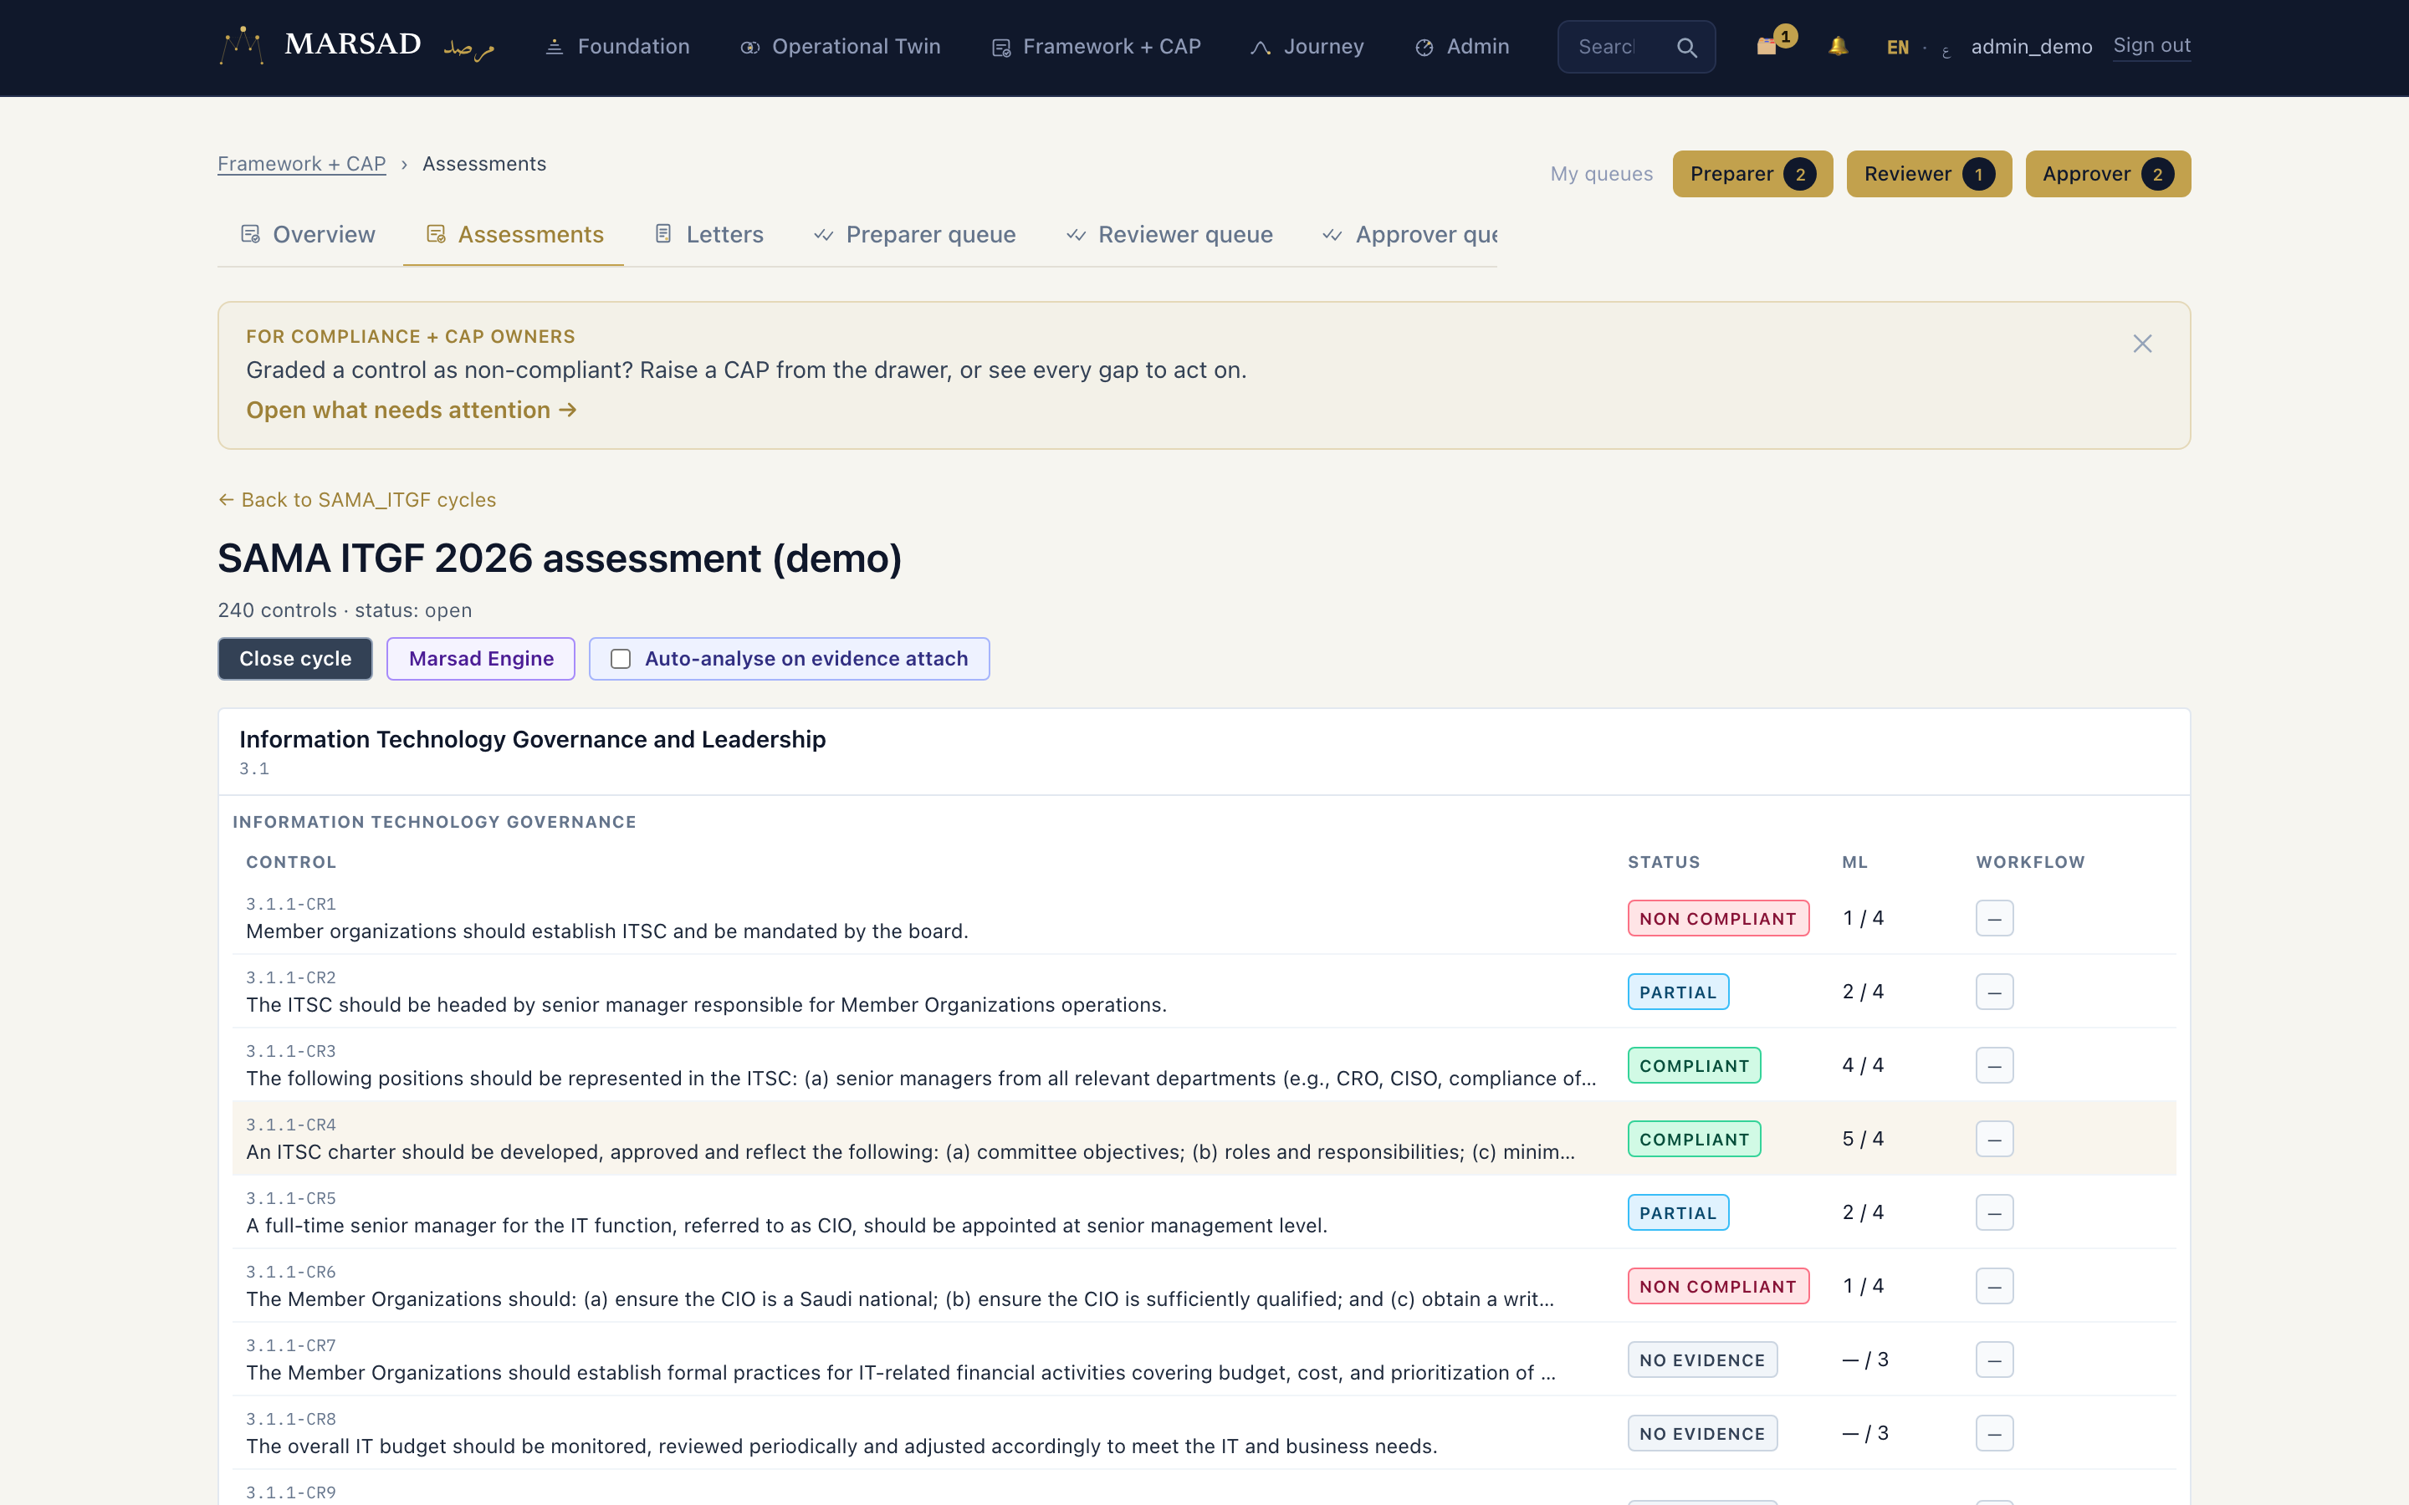Go back to SAMA_ITGF cycles
The width and height of the screenshot is (2409, 1505).
tap(356, 500)
